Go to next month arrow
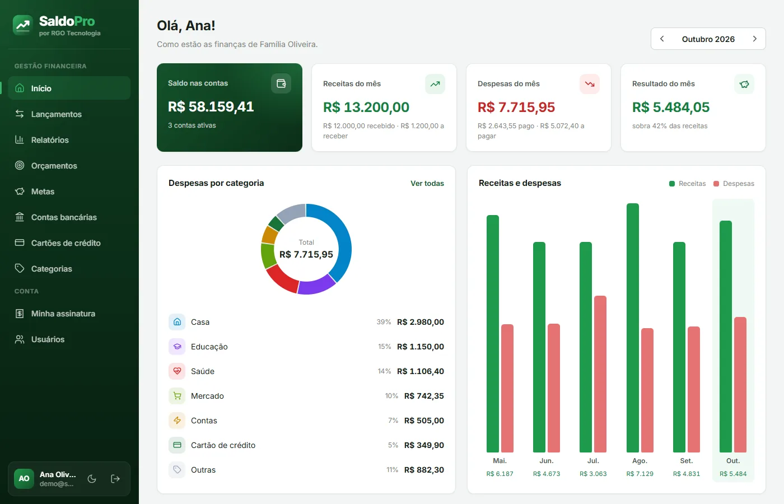This screenshot has width=784, height=504. (755, 39)
